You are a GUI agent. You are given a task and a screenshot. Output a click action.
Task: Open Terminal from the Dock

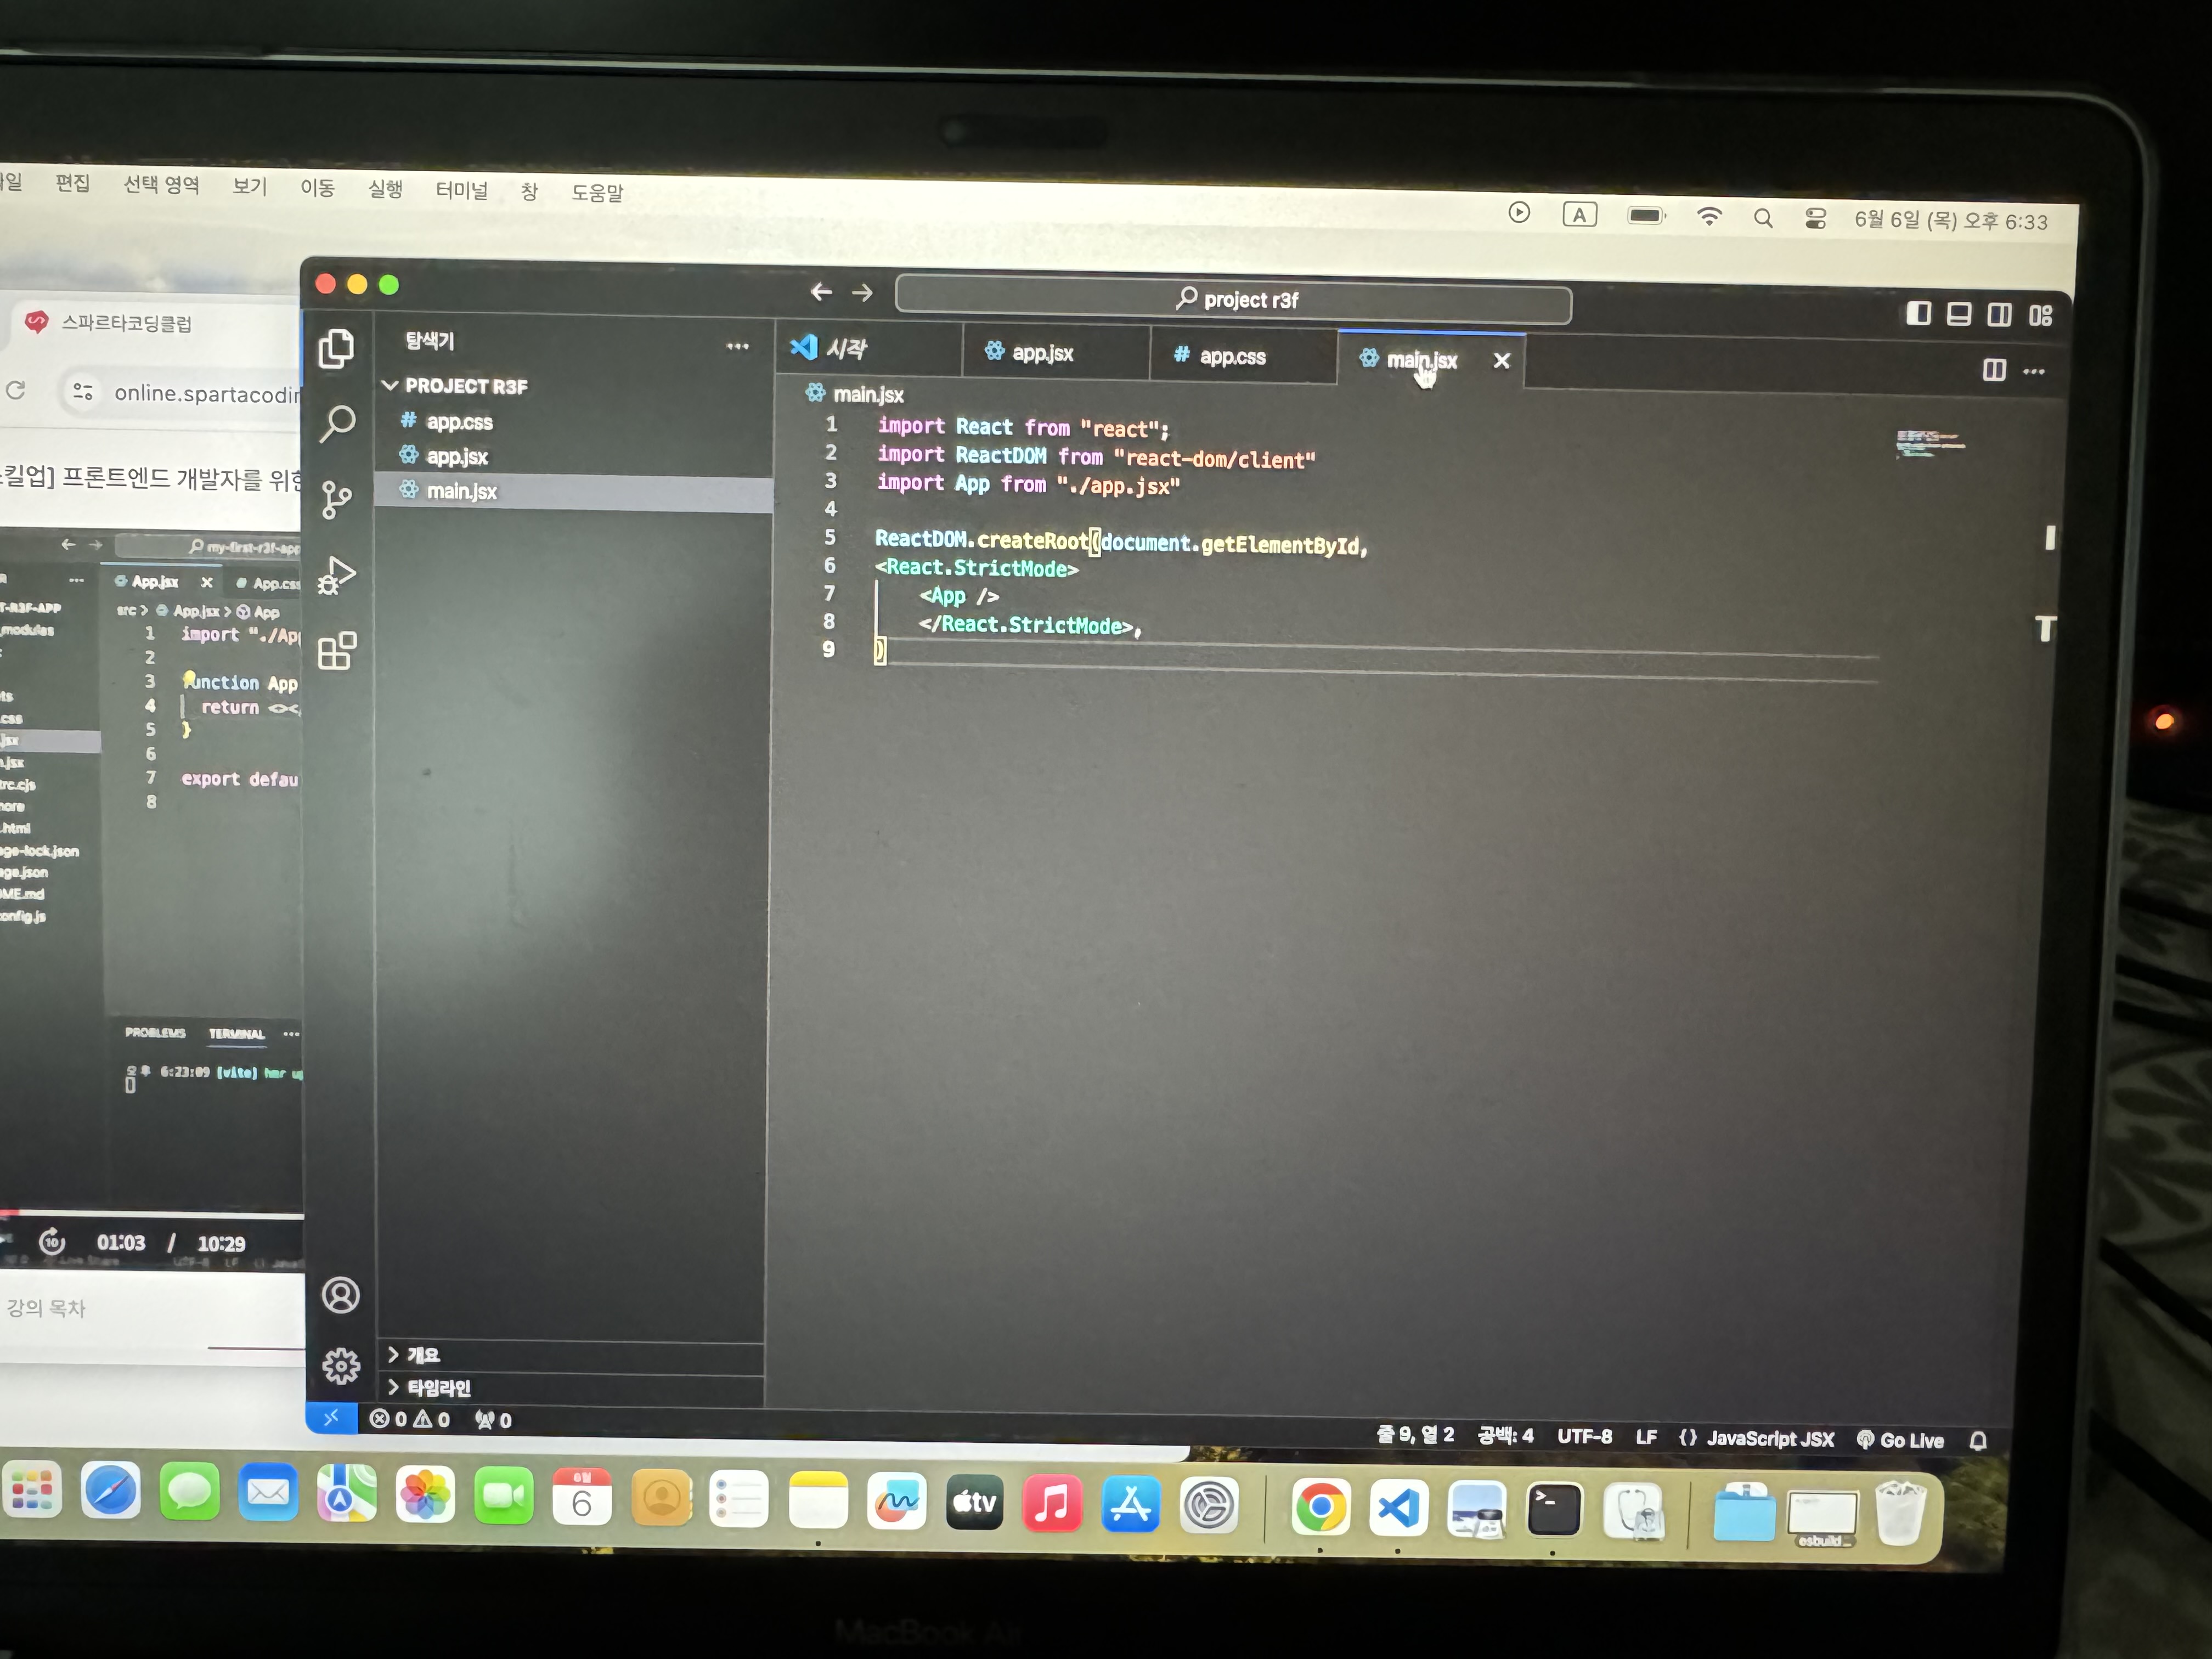[x=1554, y=1509]
